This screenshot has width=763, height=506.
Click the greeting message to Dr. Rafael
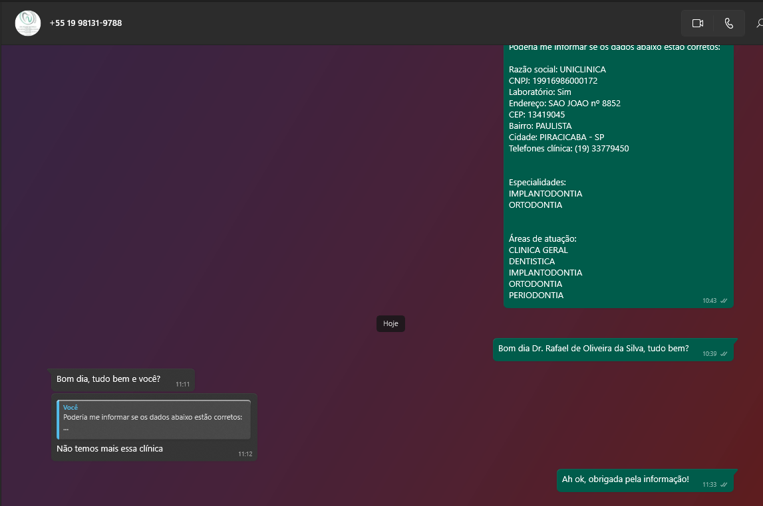pos(593,349)
